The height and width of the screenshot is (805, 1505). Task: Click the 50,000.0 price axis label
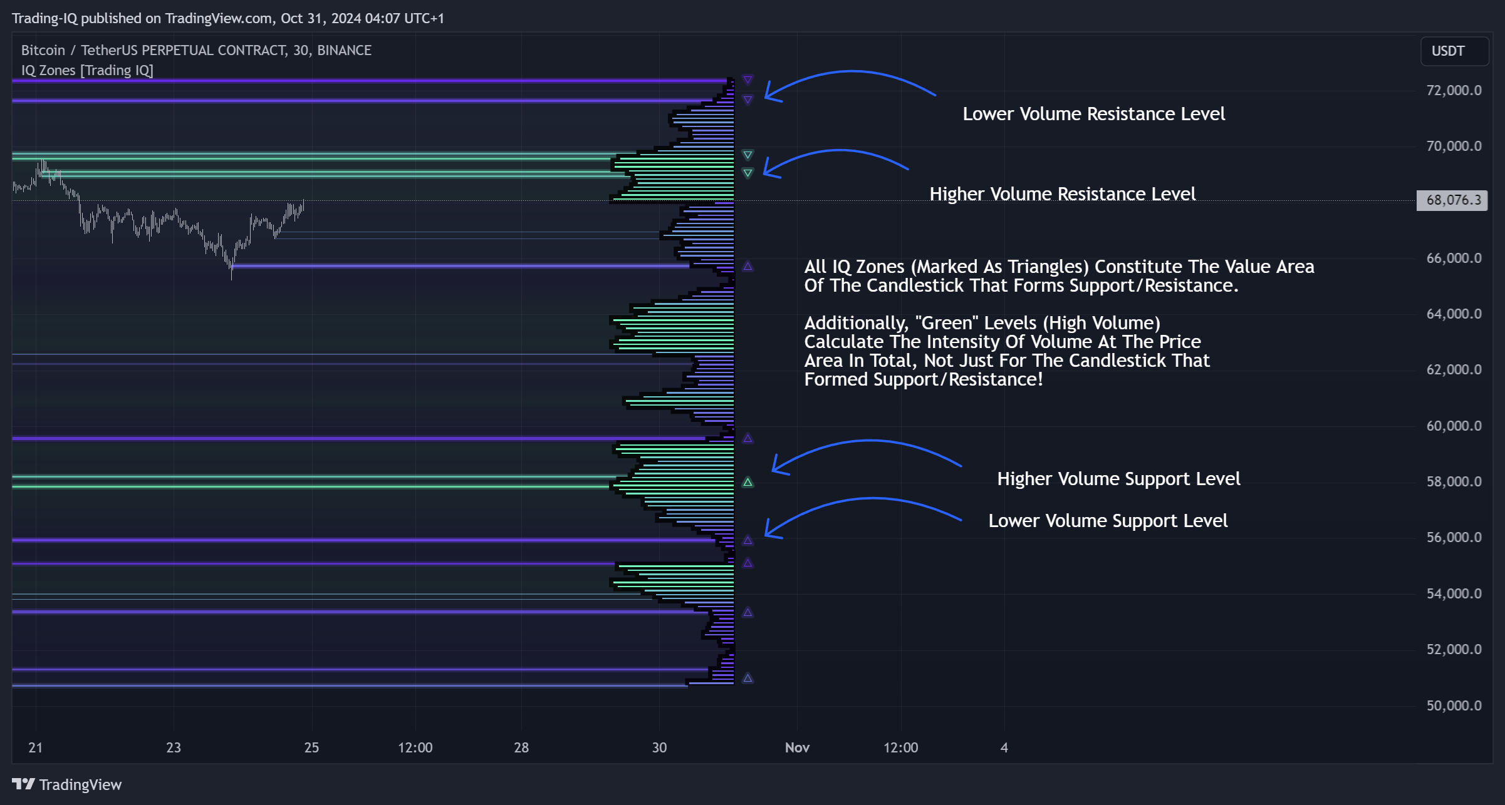pyautogui.click(x=1454, y=705)
